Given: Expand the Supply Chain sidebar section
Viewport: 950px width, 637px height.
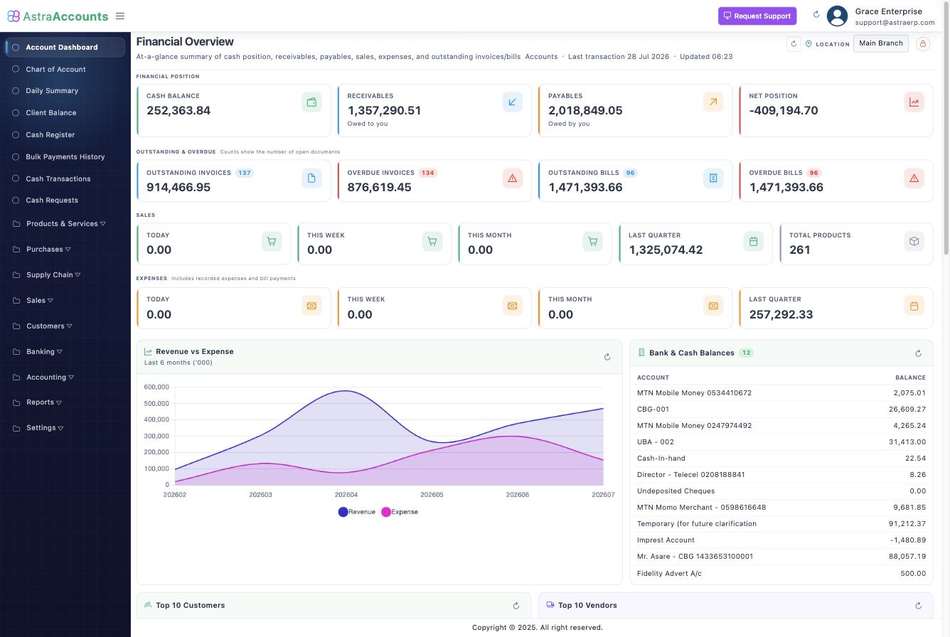Looking at the screenshot, I should click(65, 274).
